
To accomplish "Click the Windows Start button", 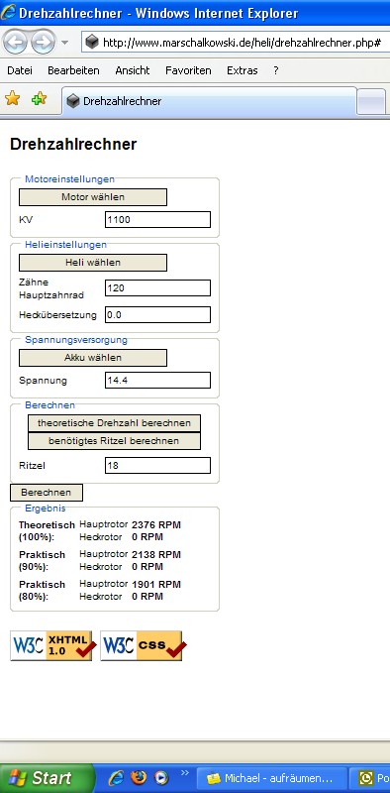I will pyautogui.click(x=47, y=778).
